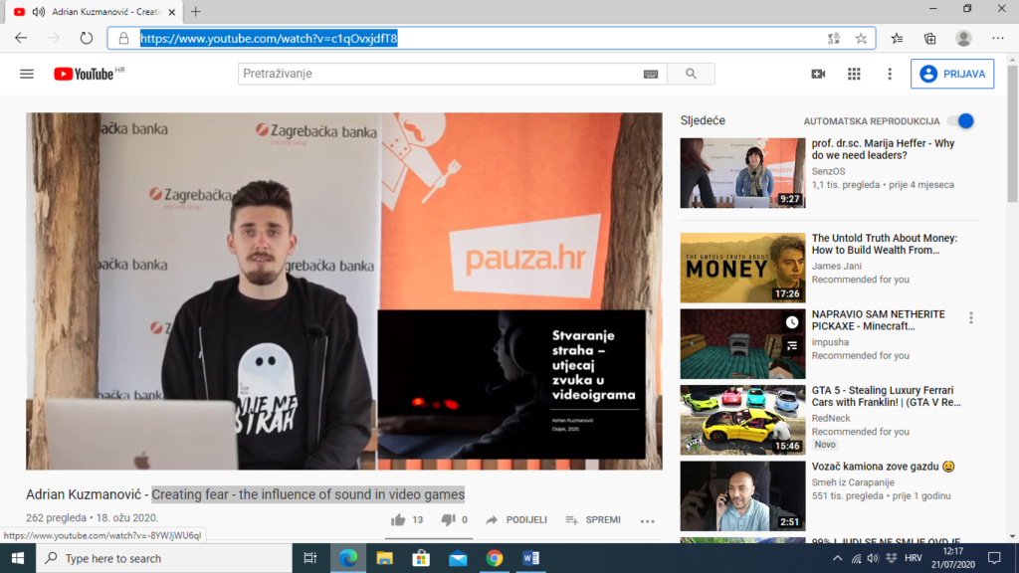Switch to Word on the taskbar
The width and height of the screenshot is (1019, 573).
pos(530,558)
